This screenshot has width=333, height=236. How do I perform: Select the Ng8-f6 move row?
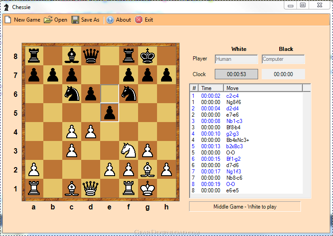click(x=246, y=102)
